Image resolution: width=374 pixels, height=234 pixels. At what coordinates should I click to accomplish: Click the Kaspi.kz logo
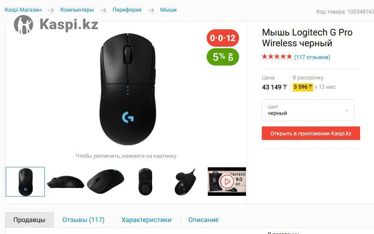click(x=56, y=25)
